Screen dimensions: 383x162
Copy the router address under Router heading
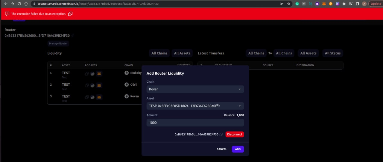(x=73, y=36)
